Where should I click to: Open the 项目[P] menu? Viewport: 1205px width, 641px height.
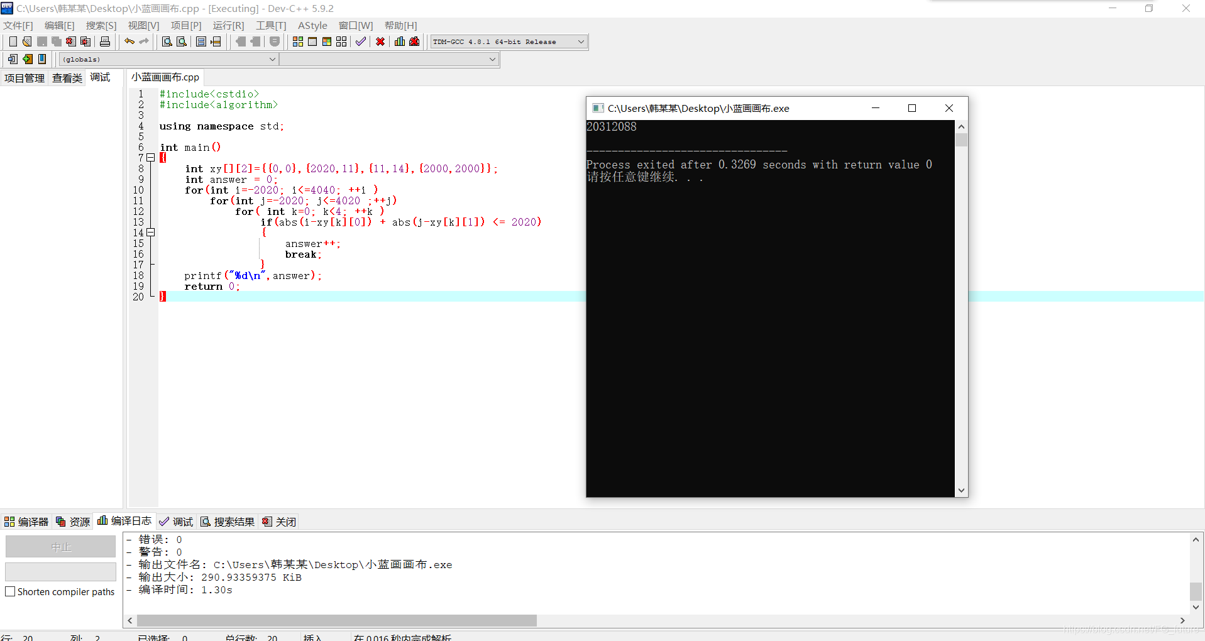click(x=186, y=25)
